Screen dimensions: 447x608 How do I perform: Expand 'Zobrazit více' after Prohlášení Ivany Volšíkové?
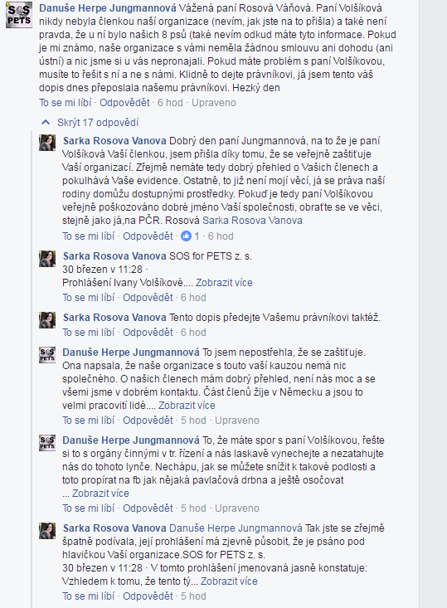click(224, 283)
